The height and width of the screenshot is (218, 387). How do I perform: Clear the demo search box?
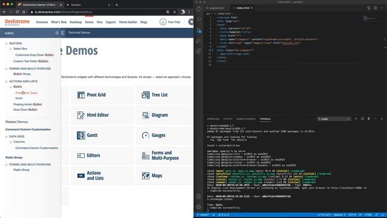[x=57, y=33]
